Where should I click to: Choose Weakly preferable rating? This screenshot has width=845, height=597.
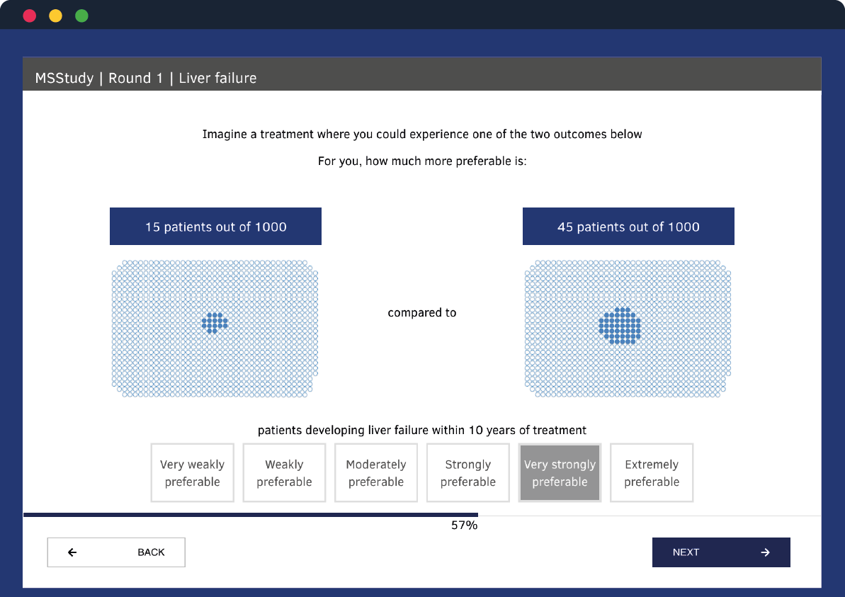pos(284,472)
